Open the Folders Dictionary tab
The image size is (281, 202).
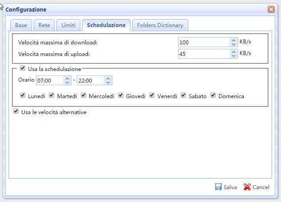[160, 25]
